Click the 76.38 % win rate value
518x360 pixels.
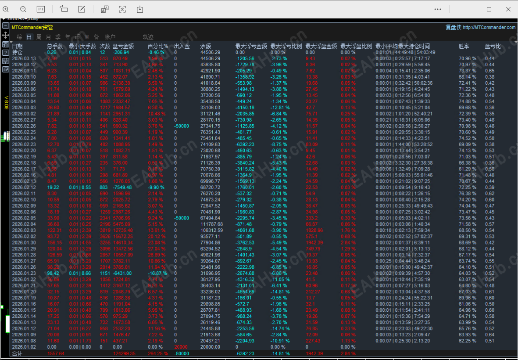[x=468, y=194]
